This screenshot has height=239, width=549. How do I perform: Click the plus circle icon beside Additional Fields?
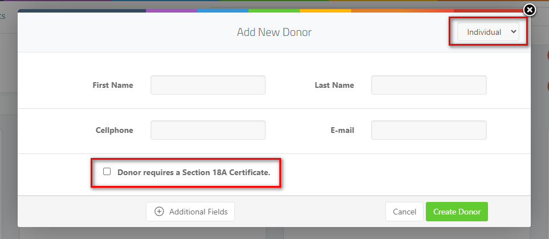[159, 212]
